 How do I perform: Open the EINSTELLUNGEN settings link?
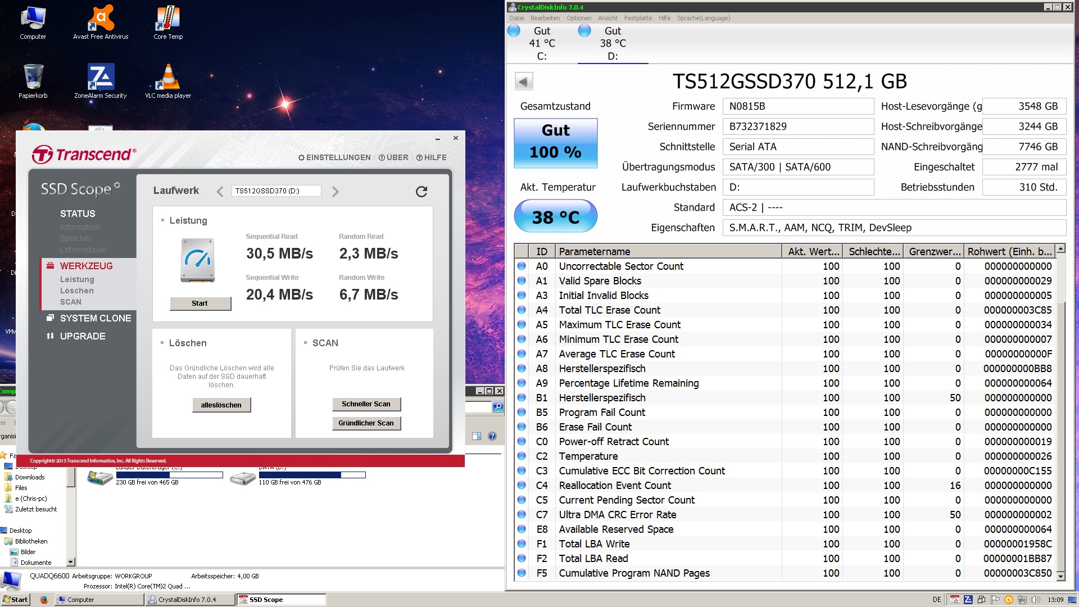334,158
